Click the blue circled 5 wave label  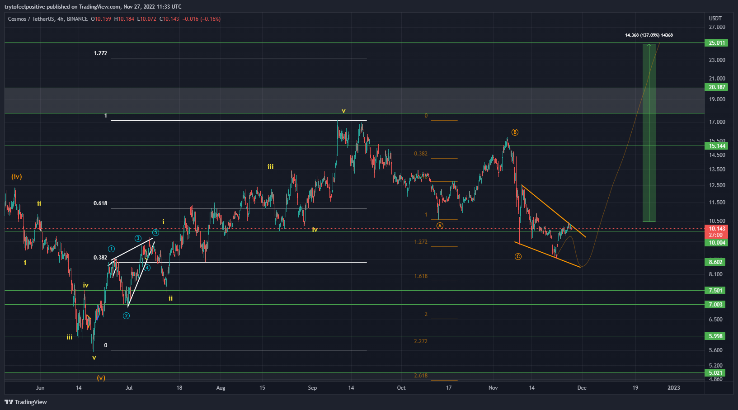[155, 233]
